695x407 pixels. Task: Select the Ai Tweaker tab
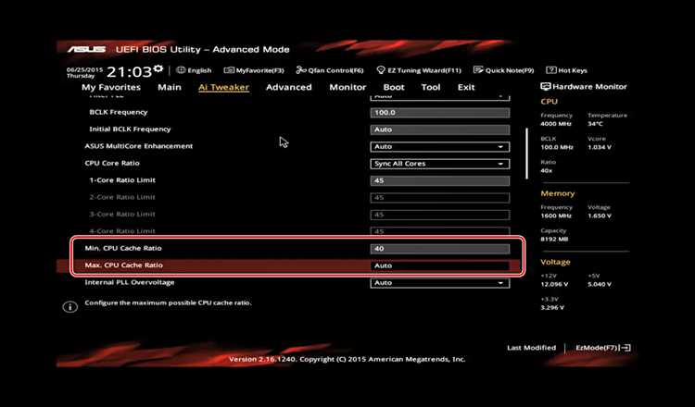pyautogui.click(x=224, y=87)
